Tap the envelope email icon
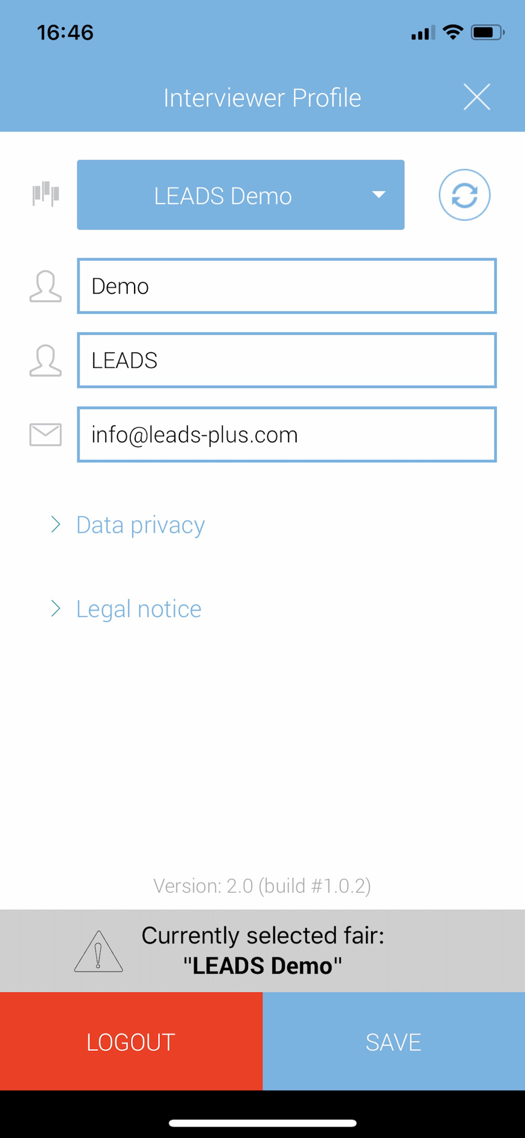The width and height of the screenshot is (525, 1138). pyautogui.click(x=45, y=435)
